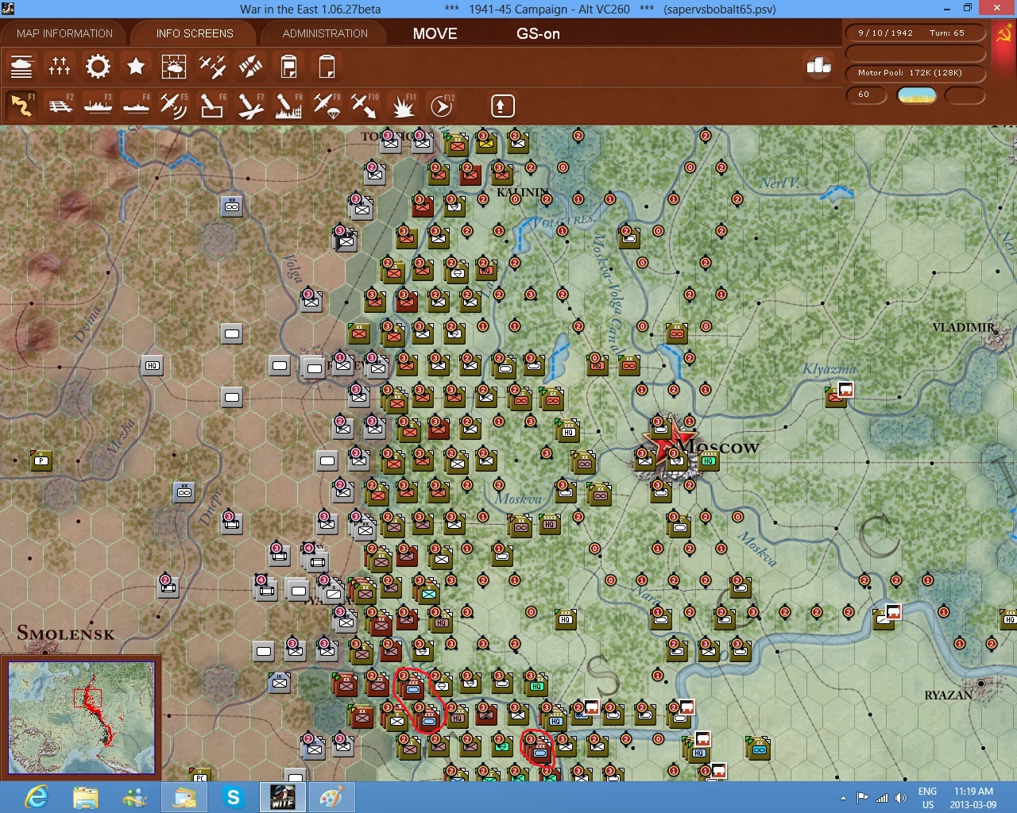Select the F8 bomb city mode

tap(288, 106)
